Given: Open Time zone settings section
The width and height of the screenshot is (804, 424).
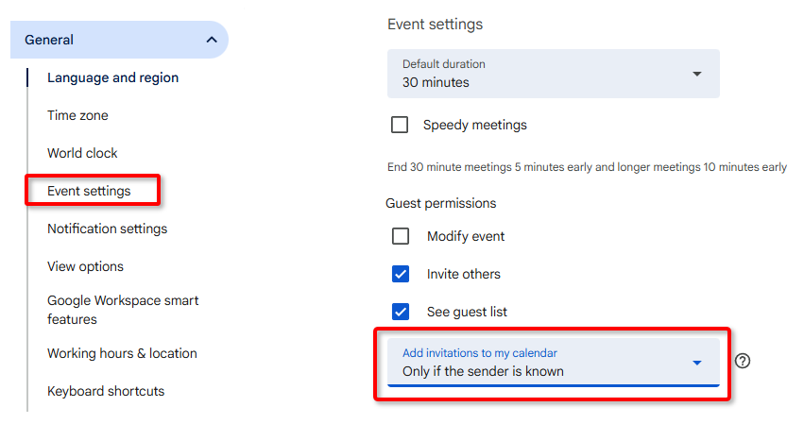Looking at the screenshot, I should pyautogui.click(x=77, y=115).
